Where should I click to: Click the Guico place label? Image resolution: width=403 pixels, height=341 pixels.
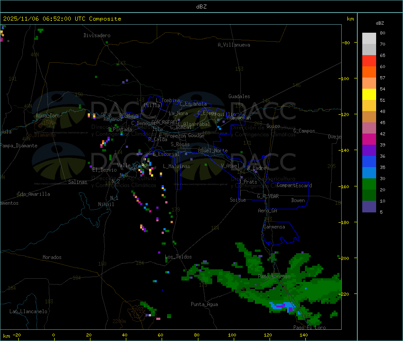[x=273, y=126]
